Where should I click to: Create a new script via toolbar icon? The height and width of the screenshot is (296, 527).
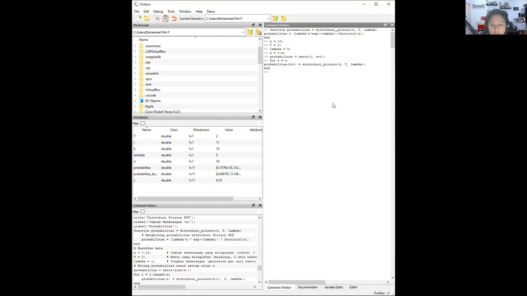point(139,18)
